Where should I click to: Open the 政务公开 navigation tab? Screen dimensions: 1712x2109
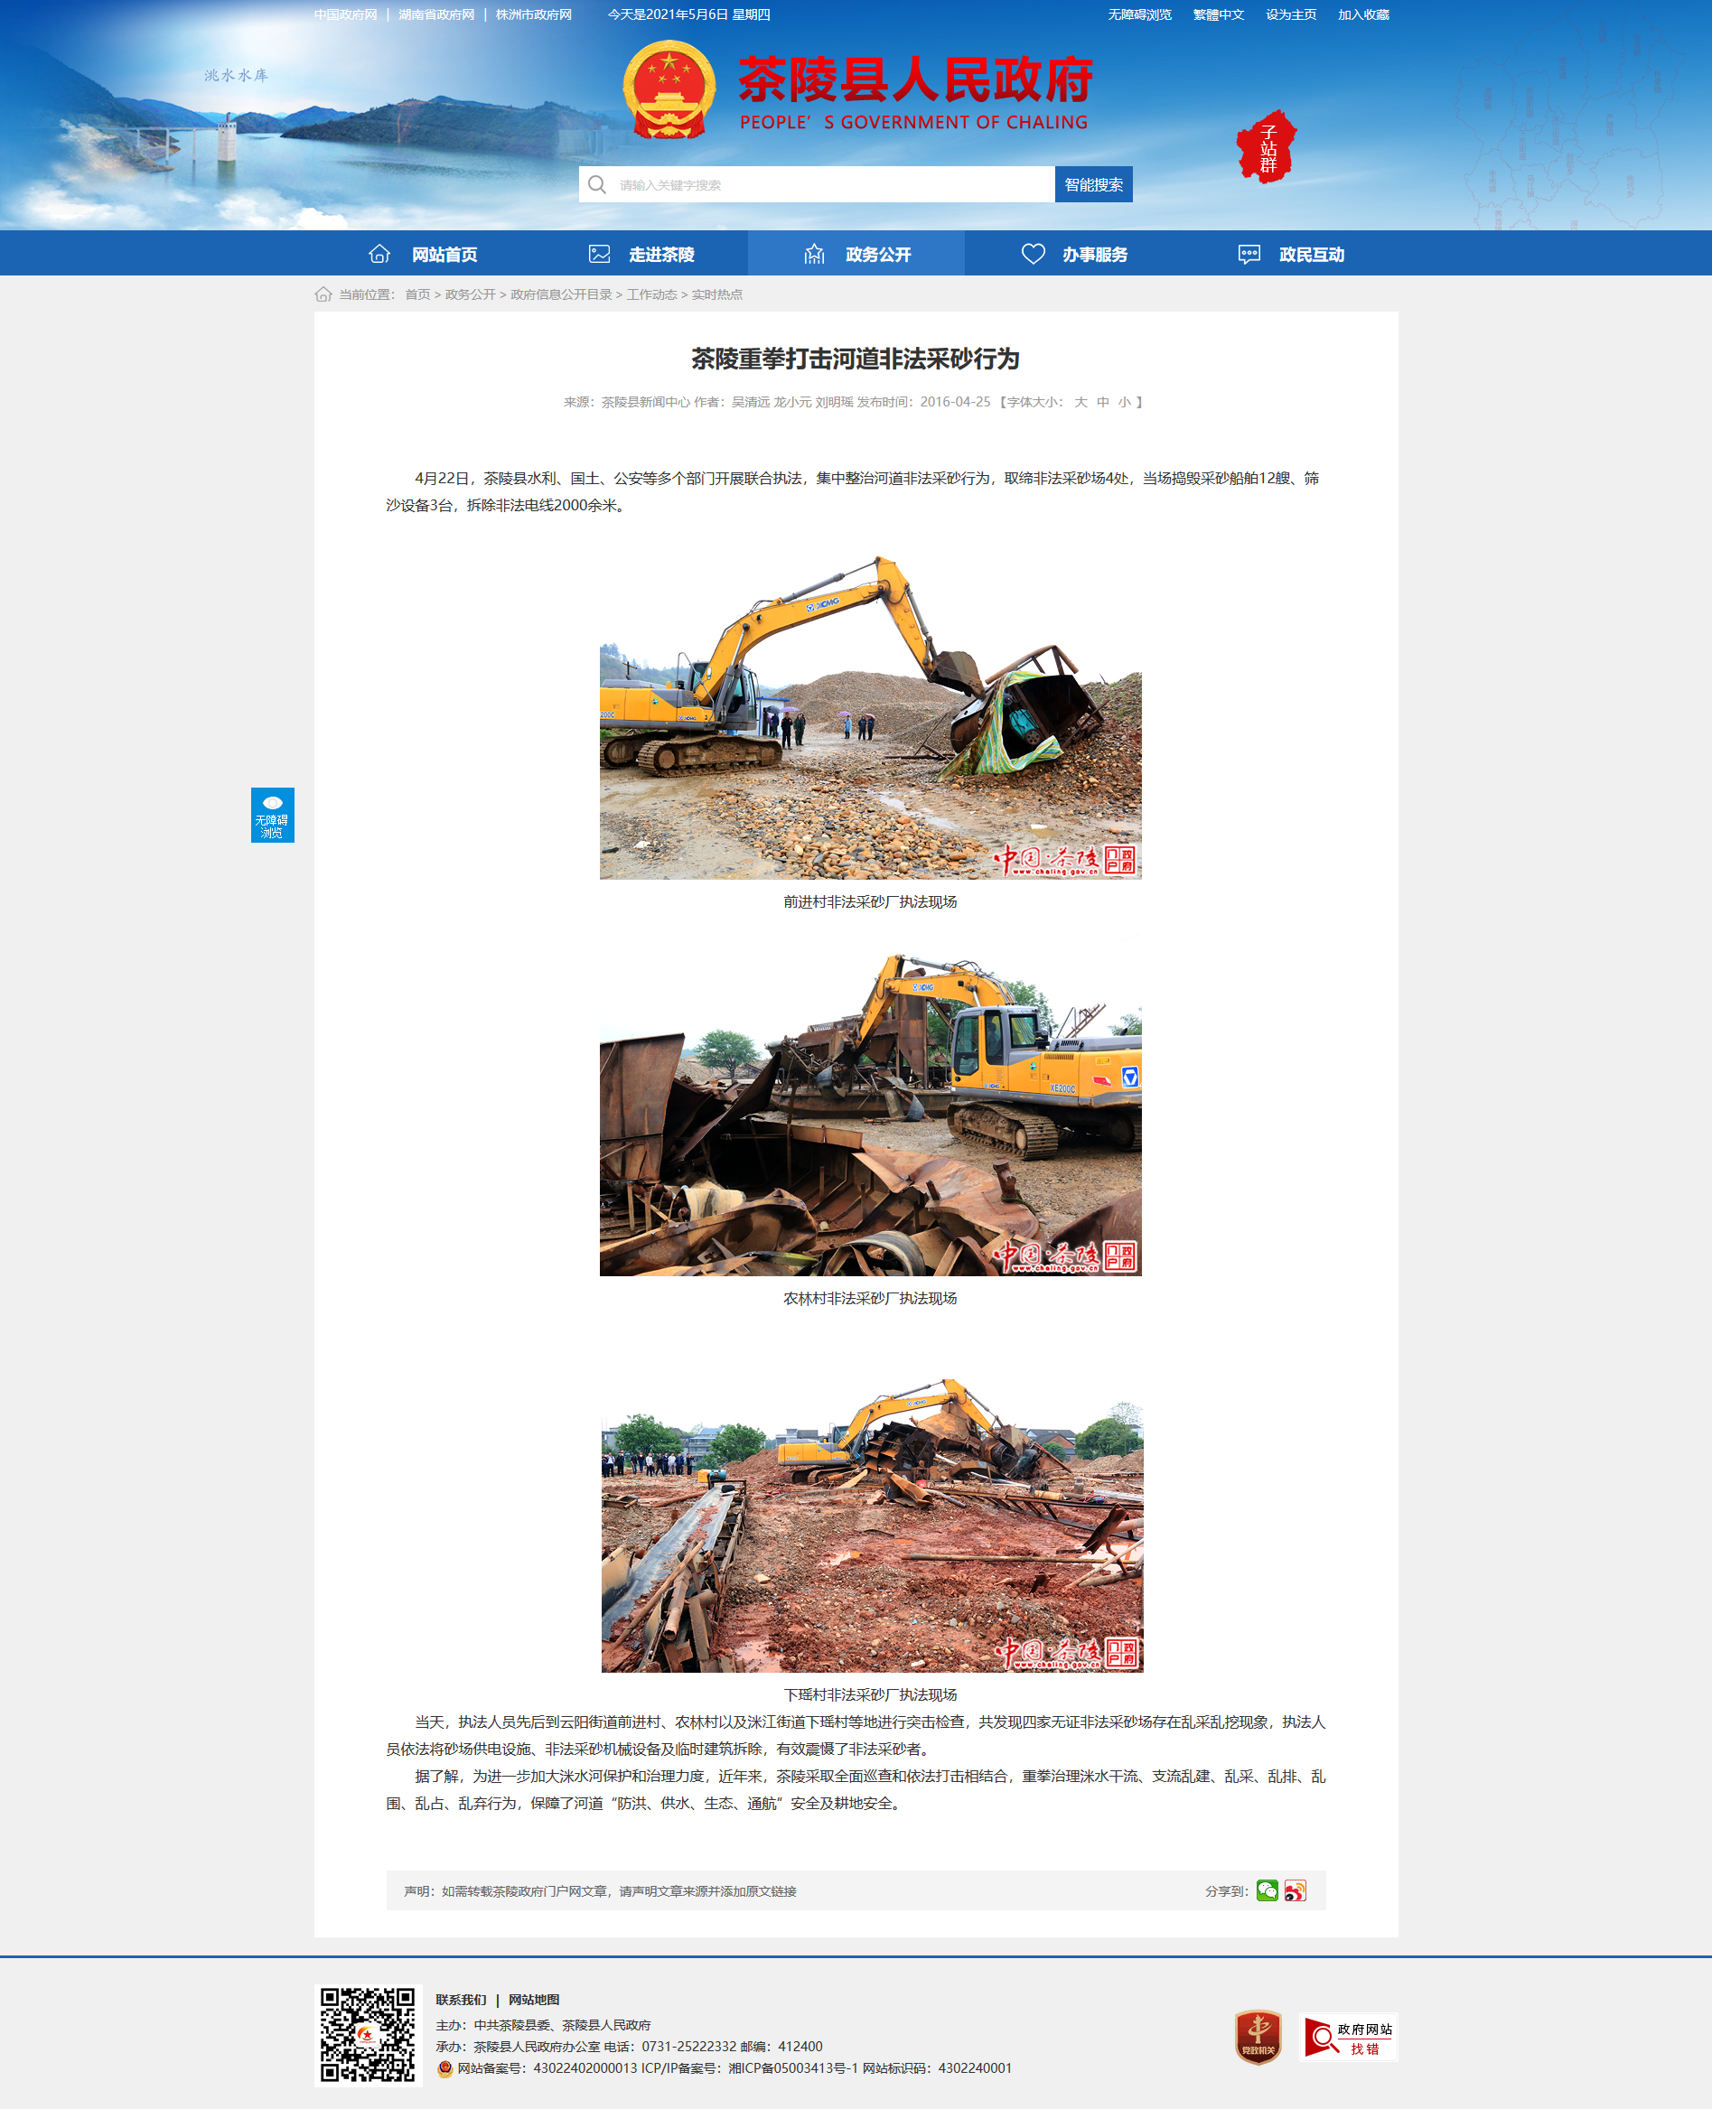click(x=856, y=255)
